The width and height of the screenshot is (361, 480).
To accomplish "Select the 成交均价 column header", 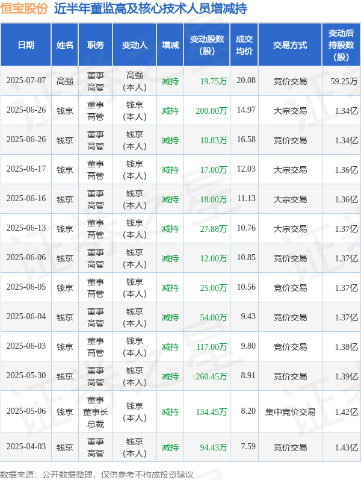I will coord(244,45).
